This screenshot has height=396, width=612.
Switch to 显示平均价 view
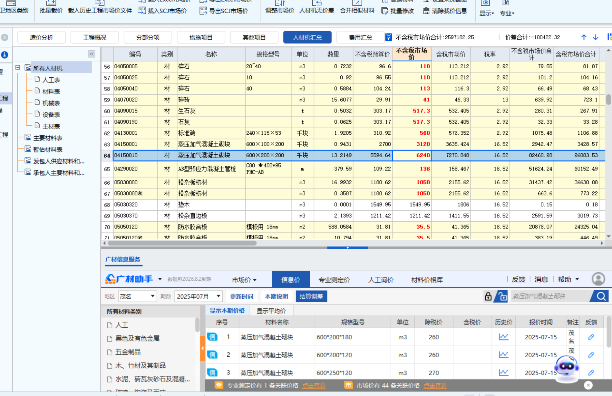(x=271, y=310)
